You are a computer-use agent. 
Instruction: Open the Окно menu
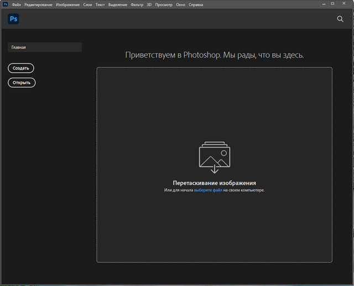180,4
